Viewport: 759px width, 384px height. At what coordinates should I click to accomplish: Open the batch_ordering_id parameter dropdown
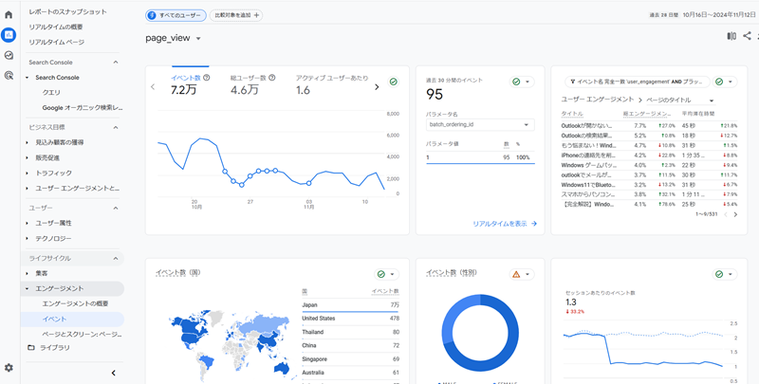click(x=482, y=124)
